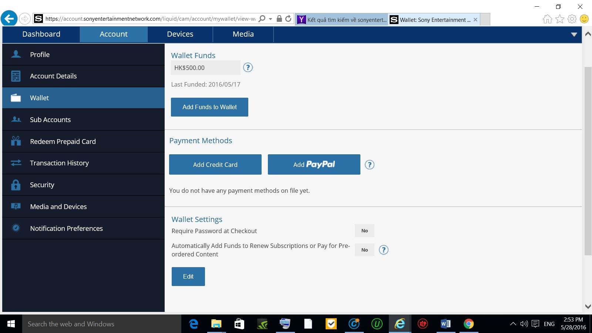Refresh the page using the reload icon
The width and height of the screenshot is (592, 333).
click(x=288, y=18)
